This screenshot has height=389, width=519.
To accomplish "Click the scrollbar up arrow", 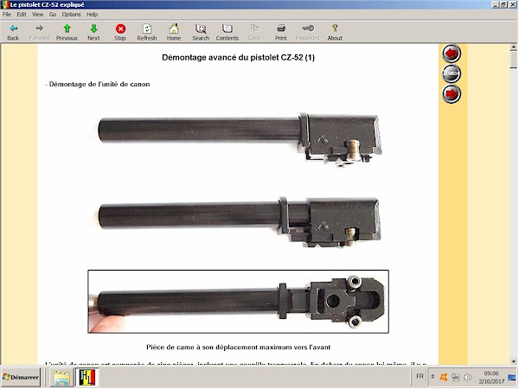I will point(513,48).
